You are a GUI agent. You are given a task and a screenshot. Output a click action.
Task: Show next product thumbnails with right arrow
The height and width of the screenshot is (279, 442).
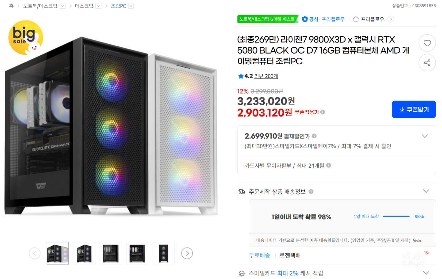tap(187, 253)
